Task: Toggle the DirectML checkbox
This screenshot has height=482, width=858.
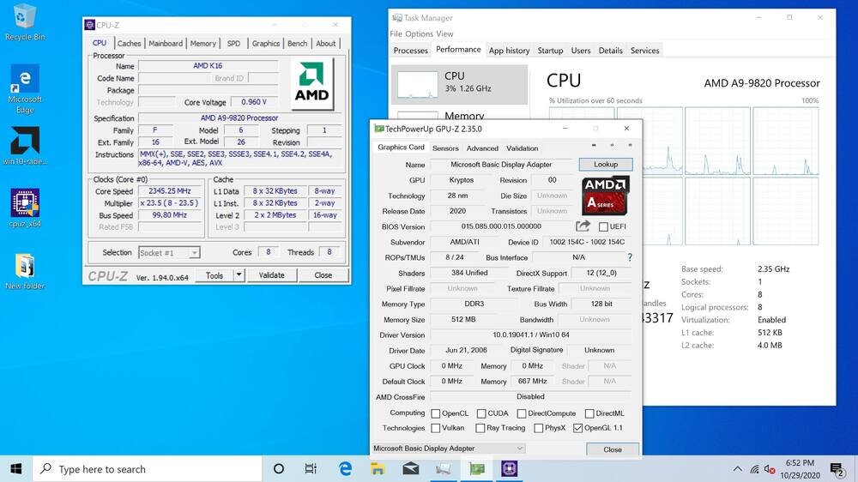Action: [x=589, y=413]
